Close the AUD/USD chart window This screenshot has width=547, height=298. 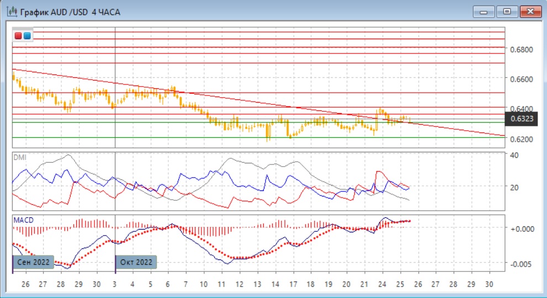pyautogui.click(x=528, y=11)
